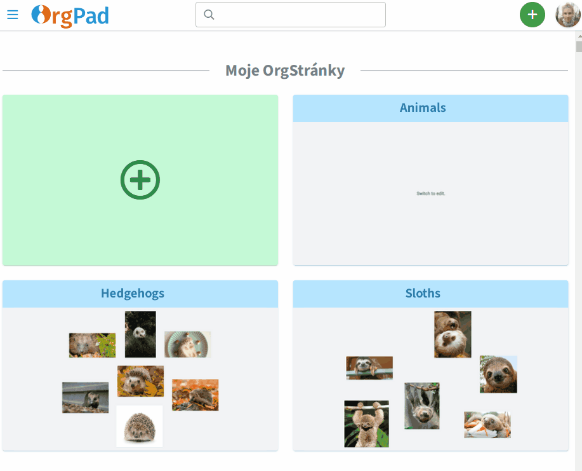Click the large plus circle to create OrgPage
This screenshot has height=471, width=582.
[140, 181]
